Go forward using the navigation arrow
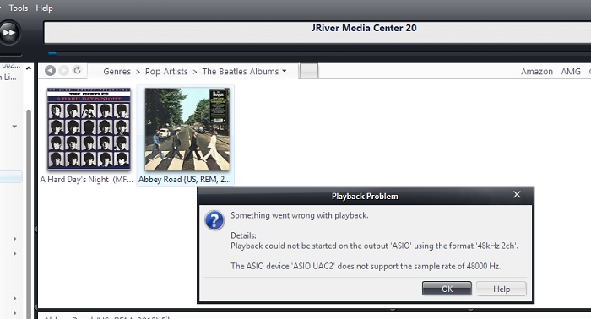 63,70
